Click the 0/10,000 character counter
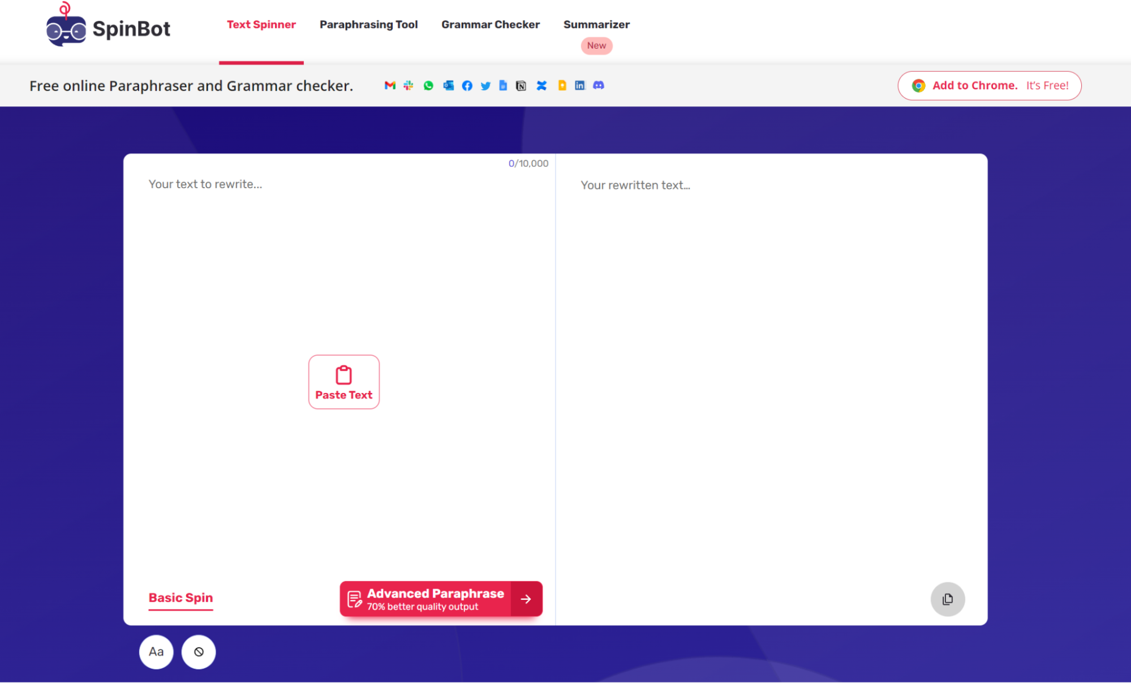This screenshot has height=683, width=1131. pyautogui.click(x=528, y=163)
